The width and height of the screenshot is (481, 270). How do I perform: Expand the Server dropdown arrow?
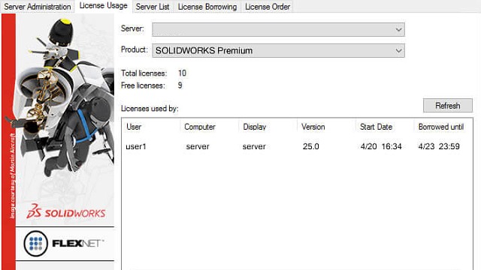click(398, 30)
